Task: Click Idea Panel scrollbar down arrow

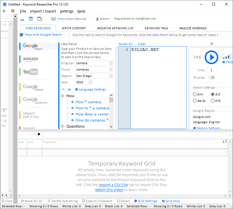Action: click(x=111, y=127)
